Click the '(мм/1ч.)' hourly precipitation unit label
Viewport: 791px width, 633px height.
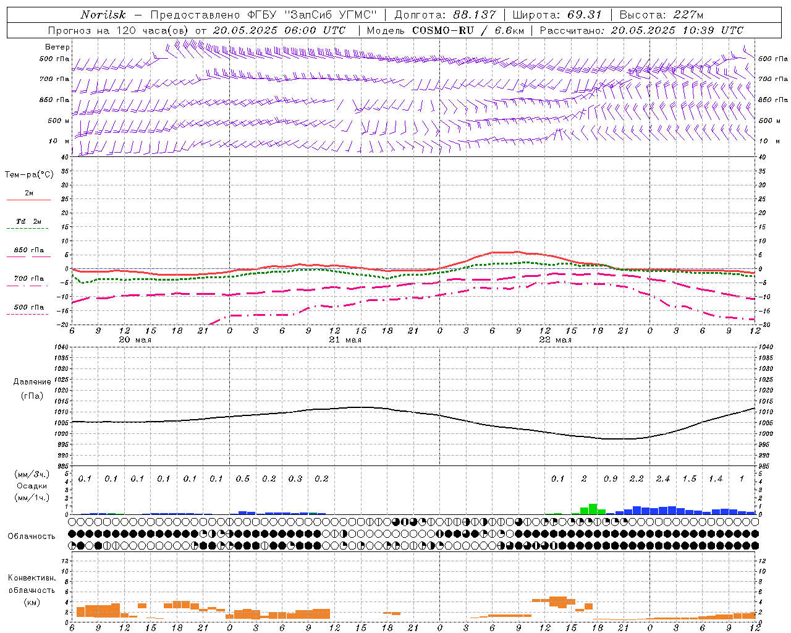pos(32,498)
